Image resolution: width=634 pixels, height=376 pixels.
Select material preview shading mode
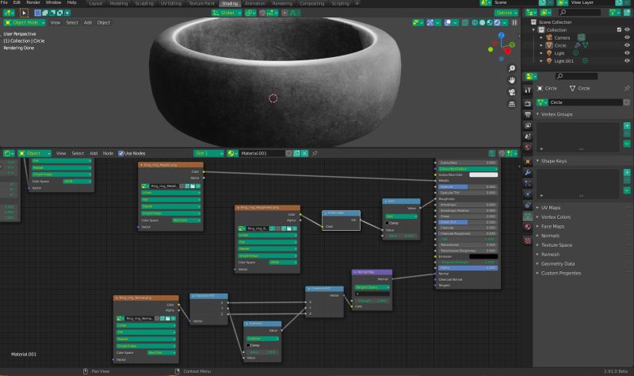(490, 23)
